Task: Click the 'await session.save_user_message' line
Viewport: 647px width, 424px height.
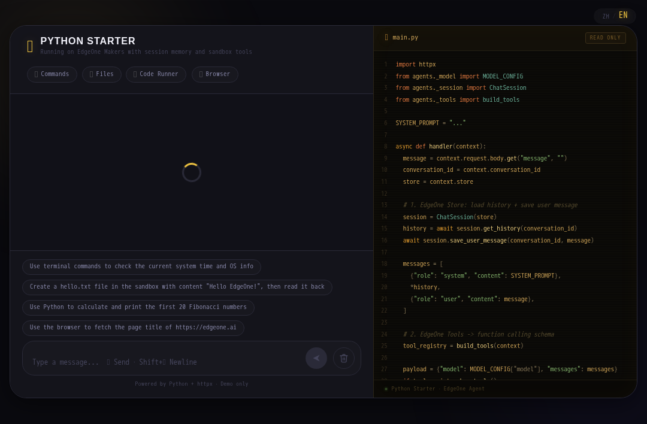Action: (x=498, y=241)
